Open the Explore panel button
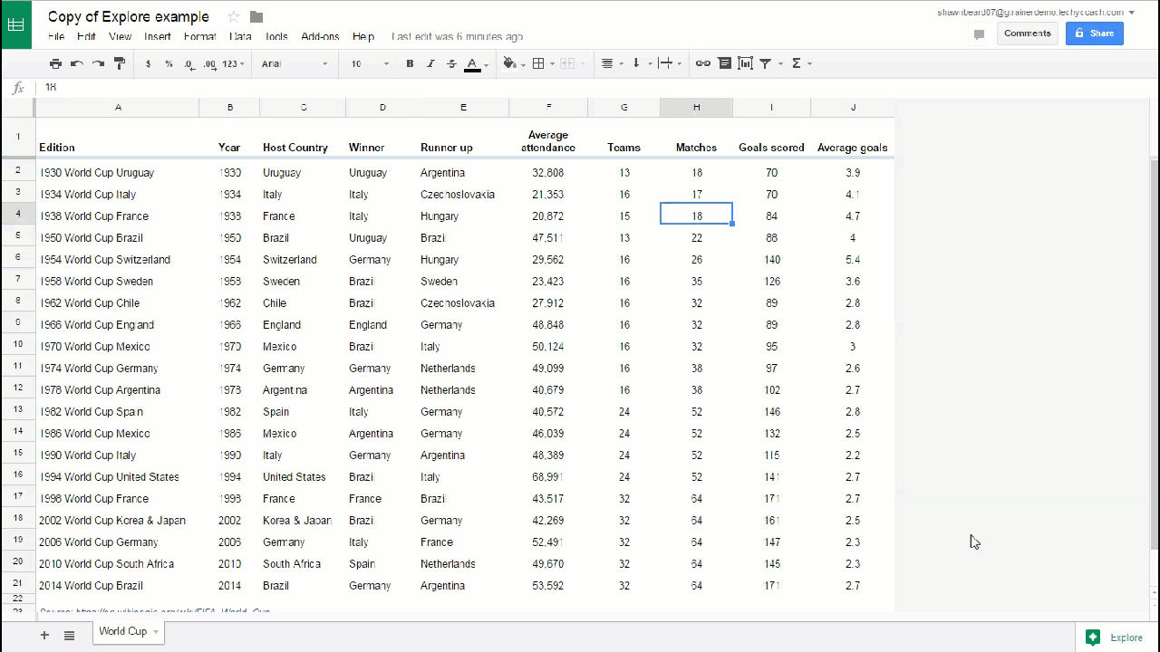This screenshot has width=1160, height=652. pos(1116,638)
